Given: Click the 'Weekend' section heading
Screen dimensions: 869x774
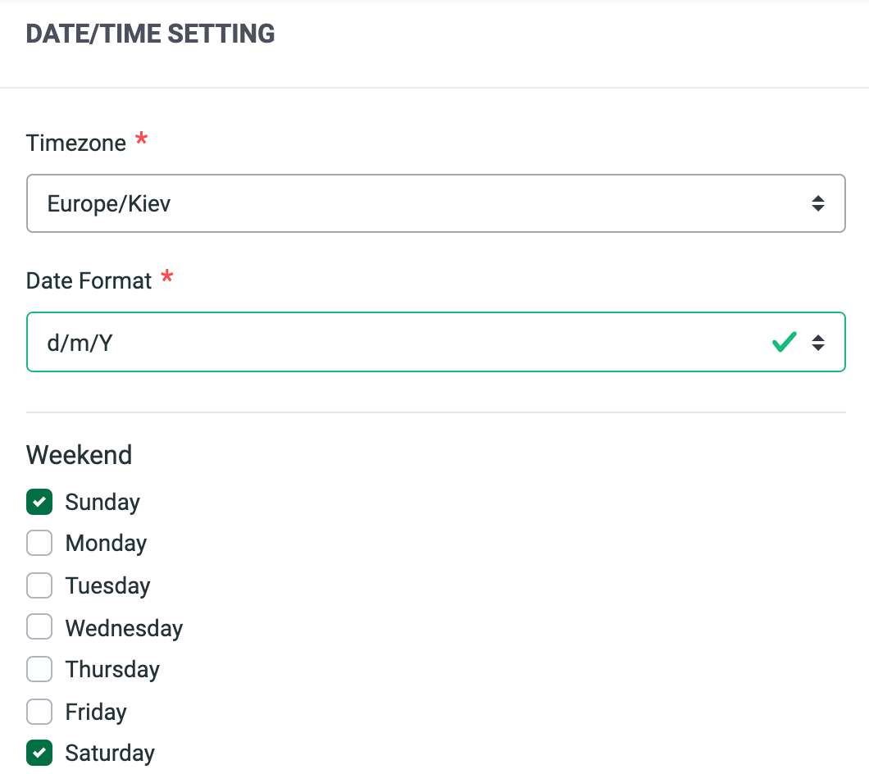Looking at the screenshot, I should pyautogui.click(x=80, y=454).
